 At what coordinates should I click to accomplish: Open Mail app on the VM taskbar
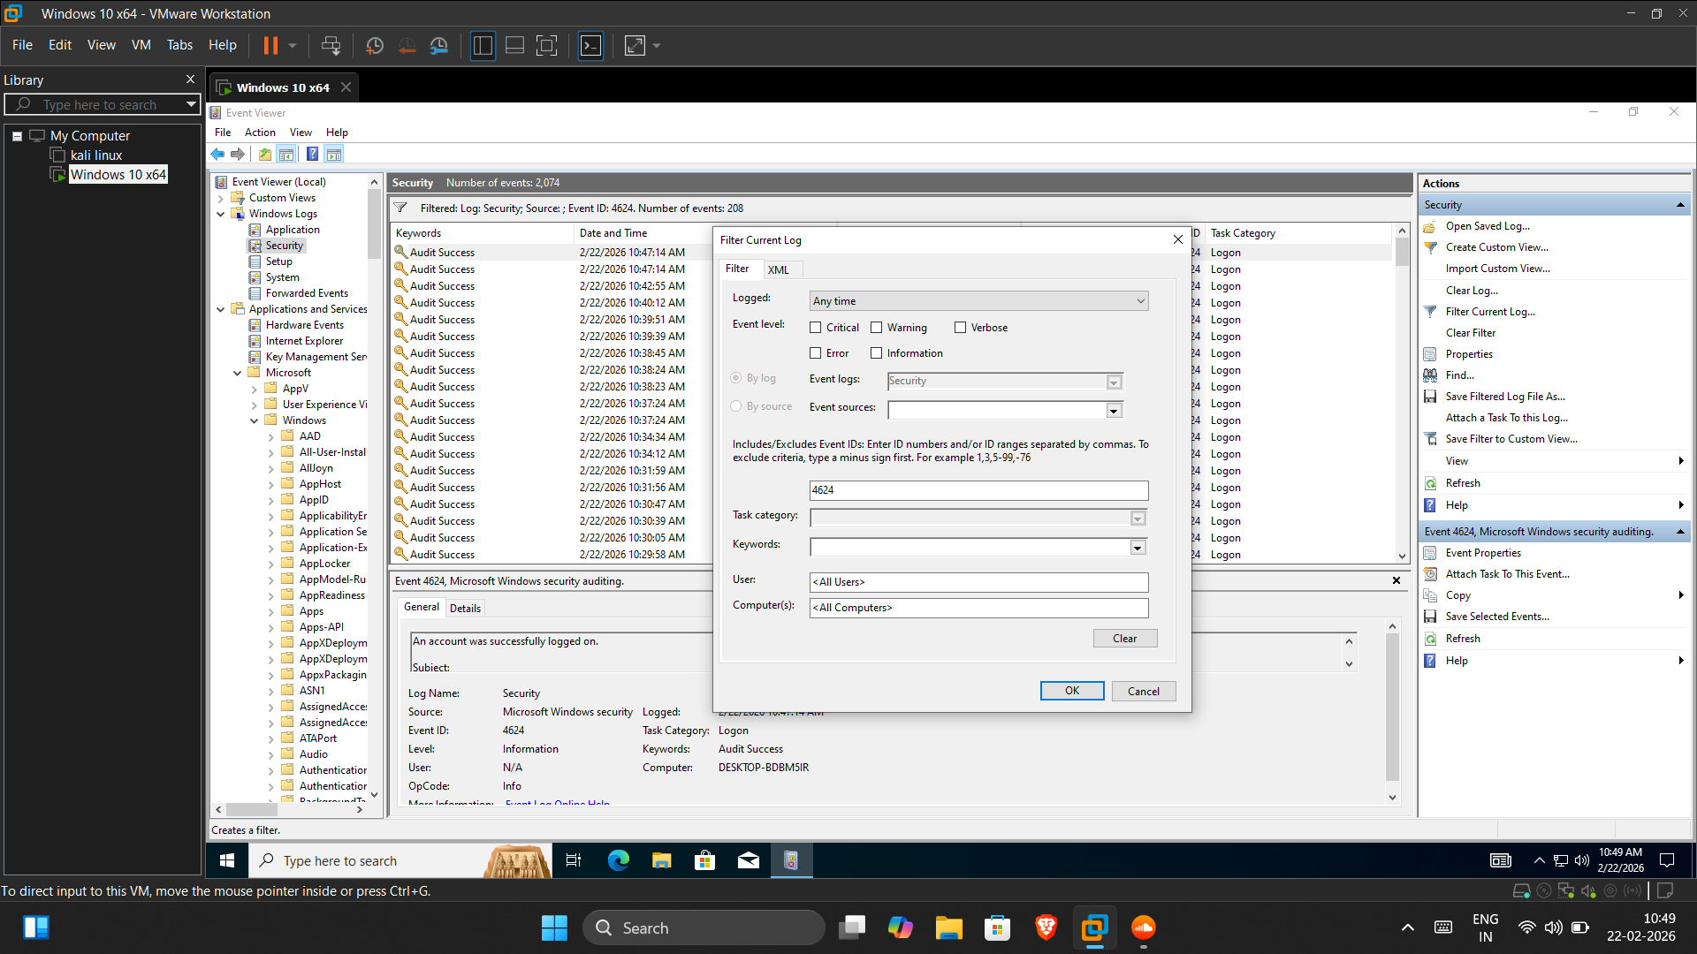[x=749, y=860]
